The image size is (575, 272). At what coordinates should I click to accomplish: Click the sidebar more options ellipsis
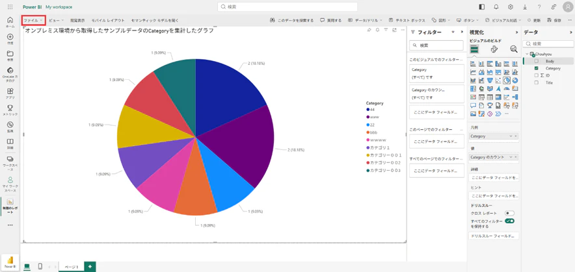tap(10, 225)
